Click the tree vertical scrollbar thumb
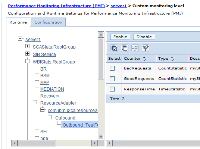Screen dimensions: 200x149 point(101,59)
